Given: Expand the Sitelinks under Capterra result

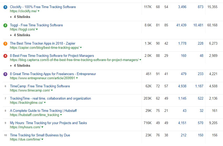Looking at the screenshot, I should pos(20,66).
